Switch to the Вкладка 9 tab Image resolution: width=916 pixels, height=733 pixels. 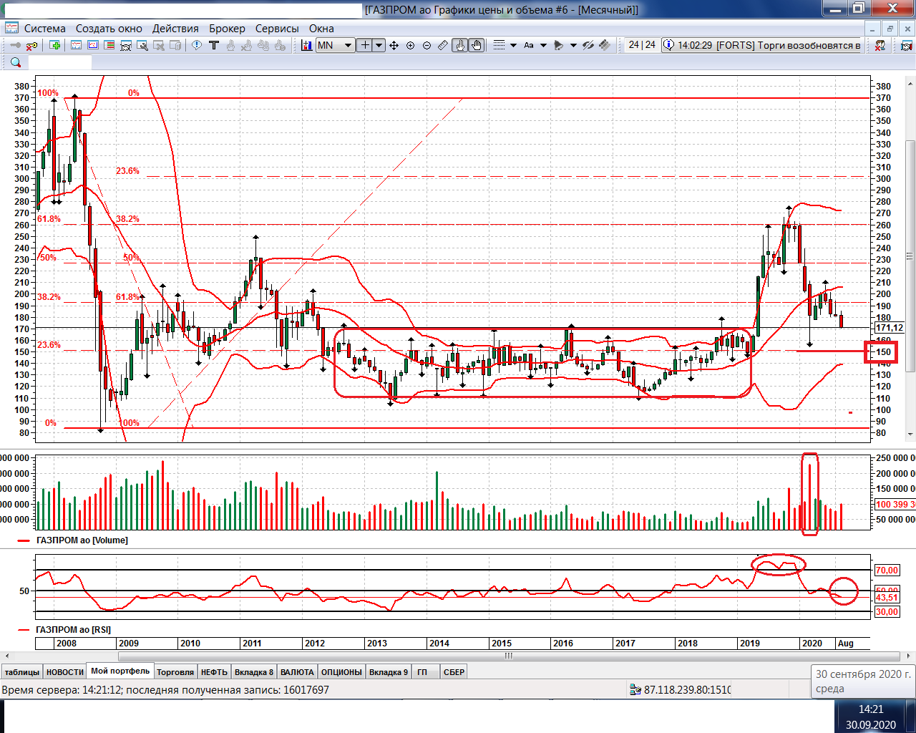[389, 671]
